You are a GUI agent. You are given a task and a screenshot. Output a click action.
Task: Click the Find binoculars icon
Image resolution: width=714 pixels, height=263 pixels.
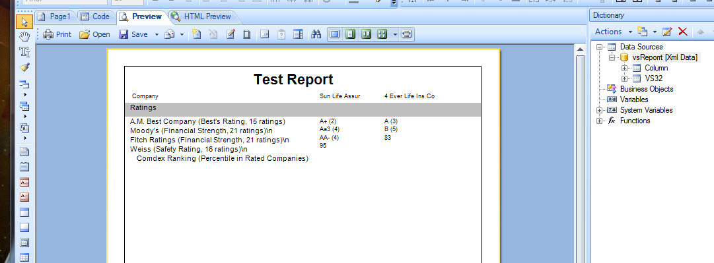316,34
